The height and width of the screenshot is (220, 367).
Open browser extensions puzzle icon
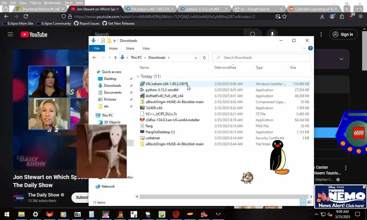pos(342,17)
